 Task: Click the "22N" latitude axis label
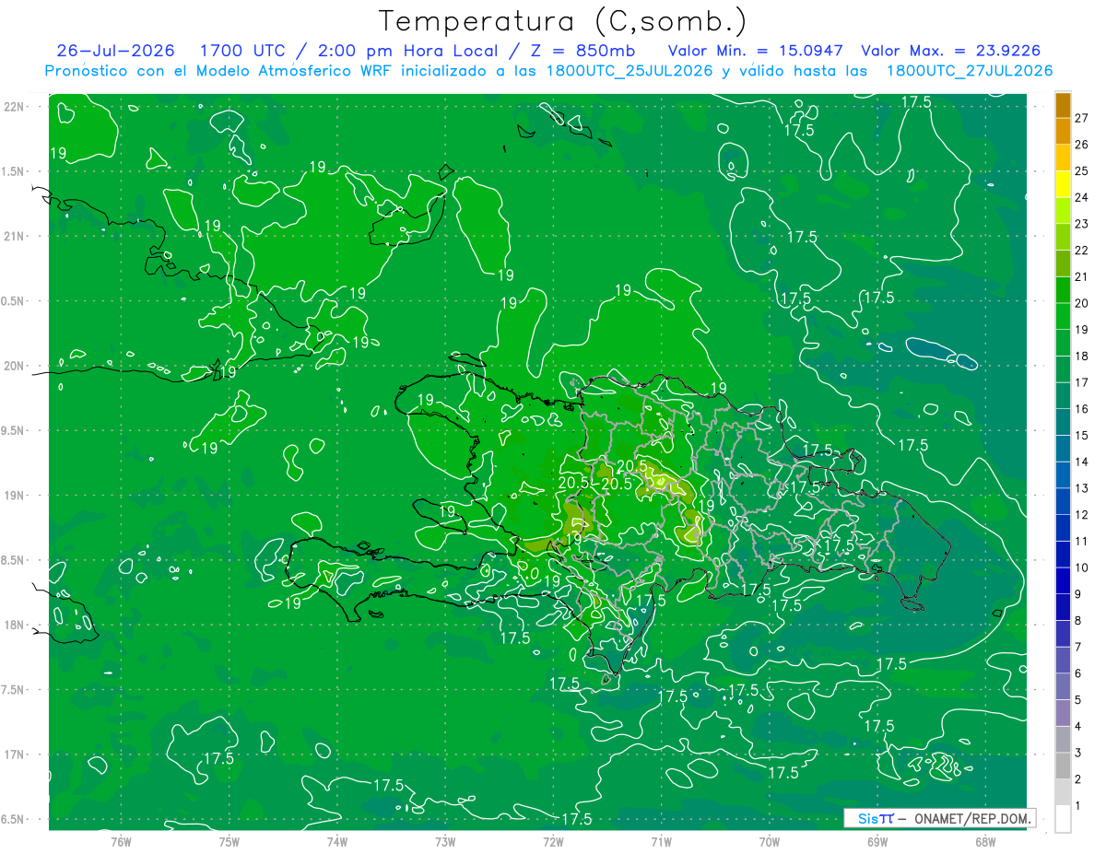tap(16, 107)
